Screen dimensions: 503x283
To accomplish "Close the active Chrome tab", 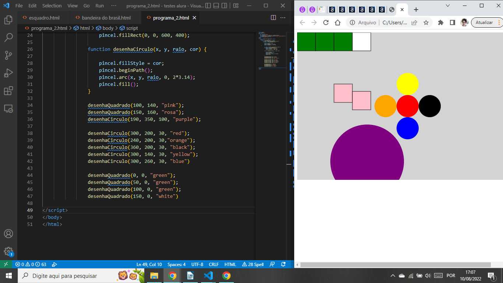I will pyautogui.click(x=402, y=10).
